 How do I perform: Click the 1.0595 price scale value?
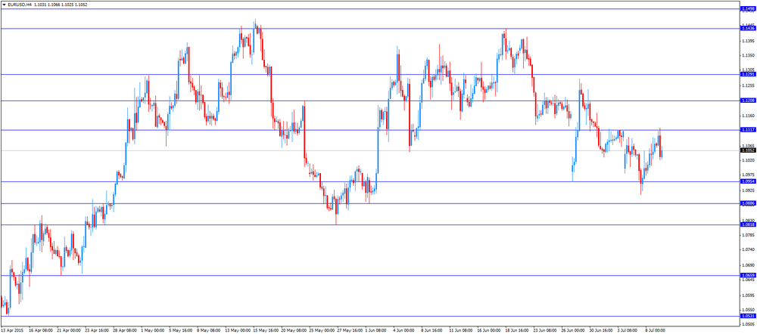[748, 295]
